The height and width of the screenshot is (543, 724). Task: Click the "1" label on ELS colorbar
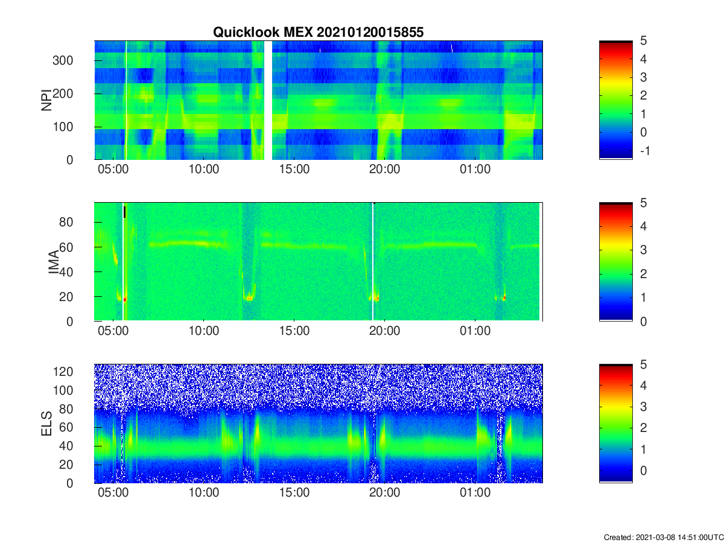(x=643, y=448)
